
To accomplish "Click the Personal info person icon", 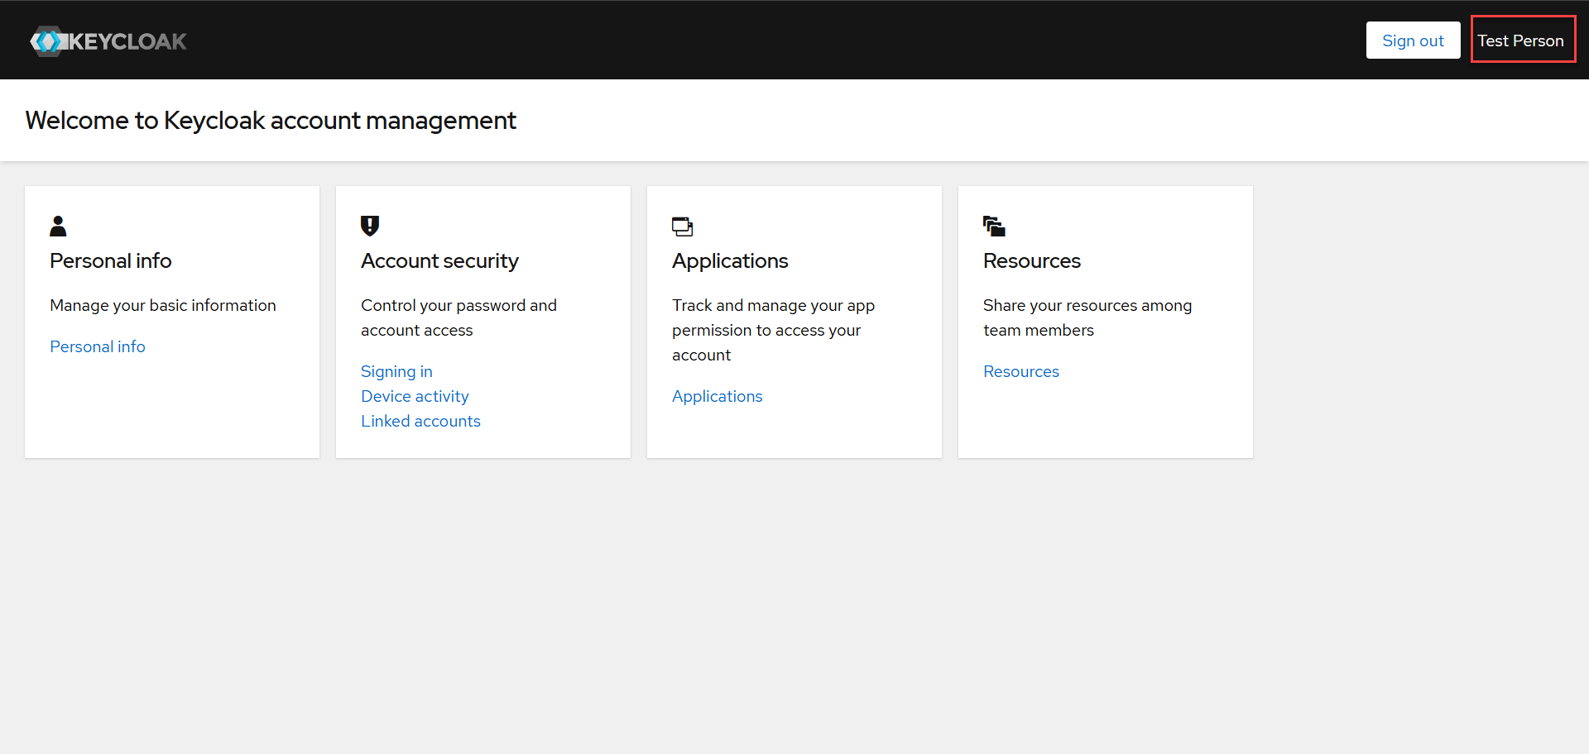I will [x=58, y=226].
